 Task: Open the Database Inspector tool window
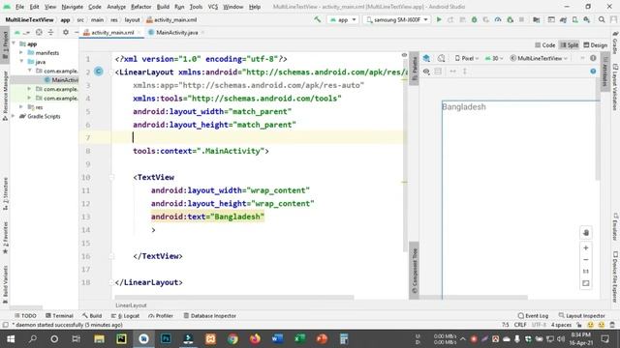click(x=210, y=316)
